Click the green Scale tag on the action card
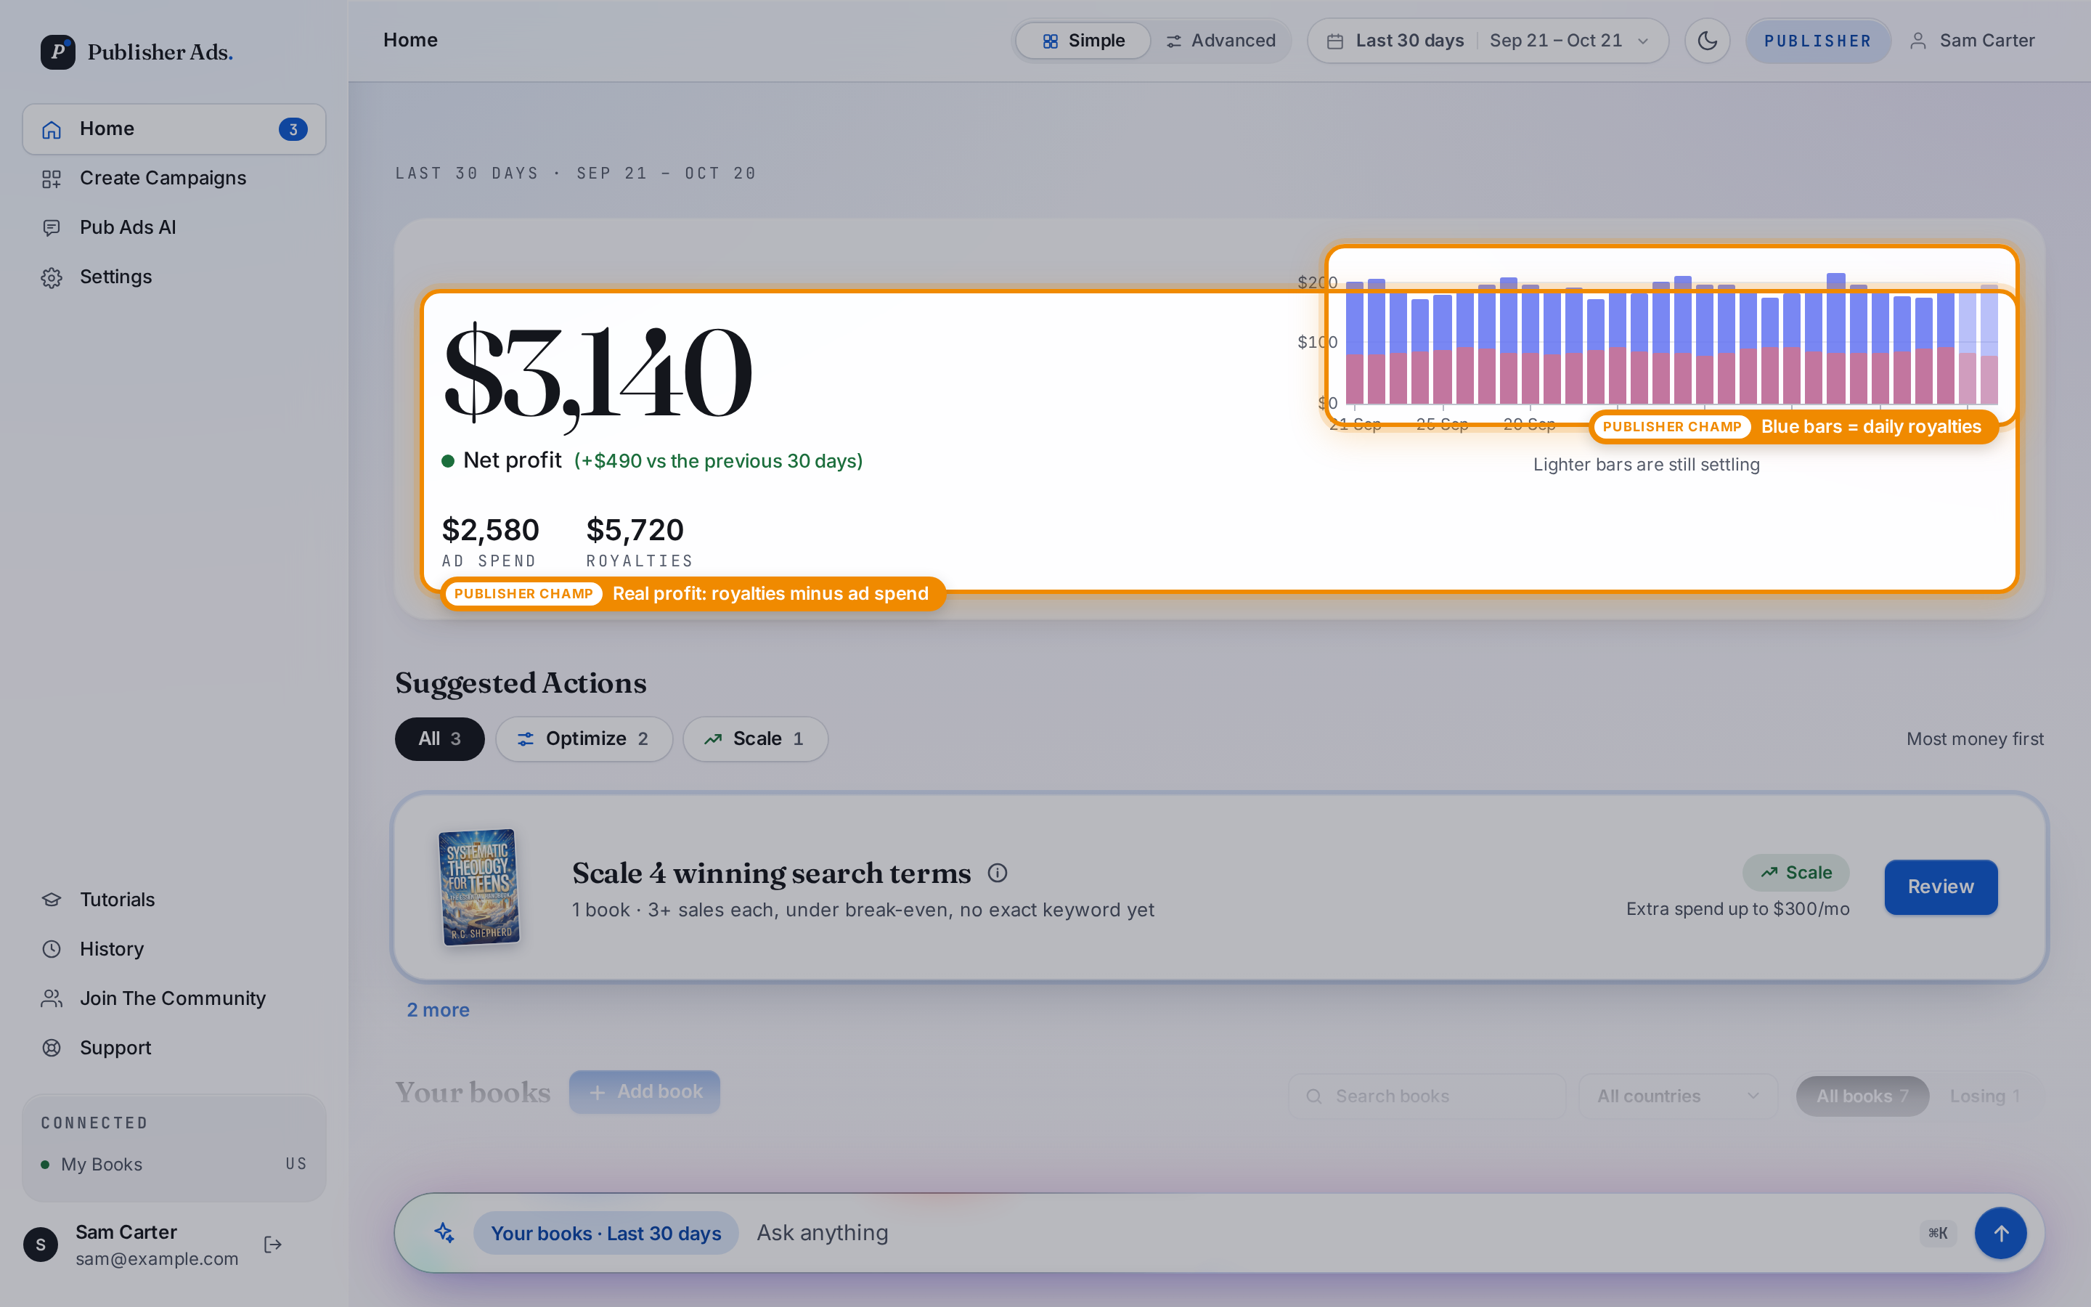 coord(1796,872)
